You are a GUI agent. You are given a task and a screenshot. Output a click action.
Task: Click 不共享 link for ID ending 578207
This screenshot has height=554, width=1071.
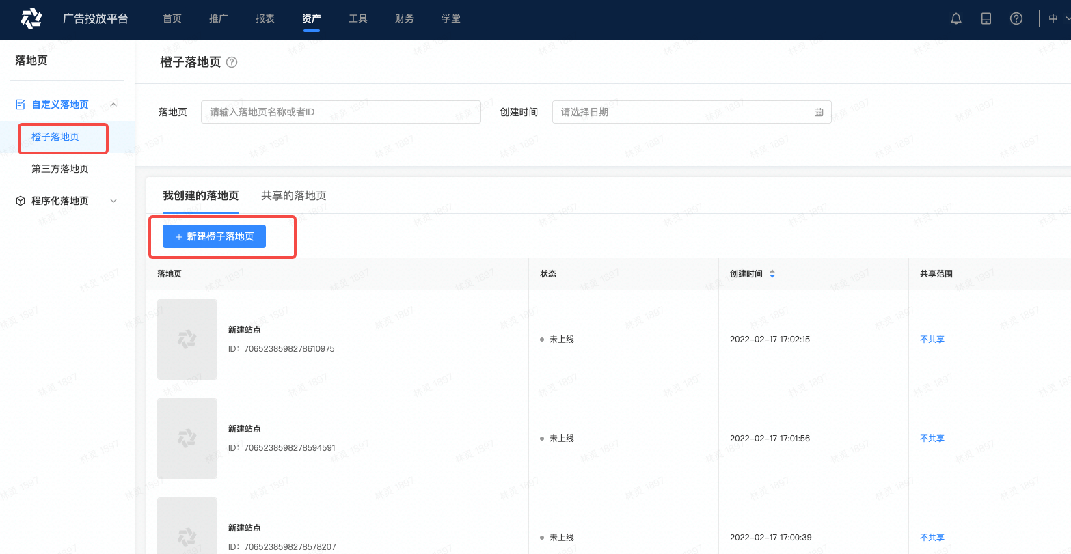[932, 538]
